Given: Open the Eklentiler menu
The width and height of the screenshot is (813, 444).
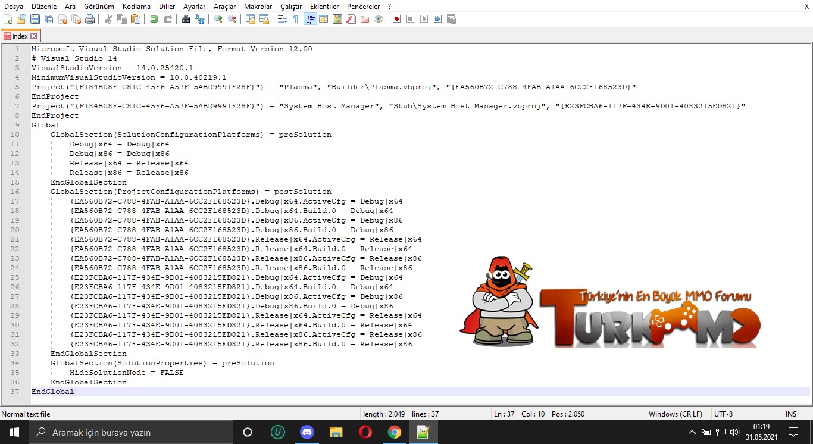Looking at the screenshot, I should (324, 6).
